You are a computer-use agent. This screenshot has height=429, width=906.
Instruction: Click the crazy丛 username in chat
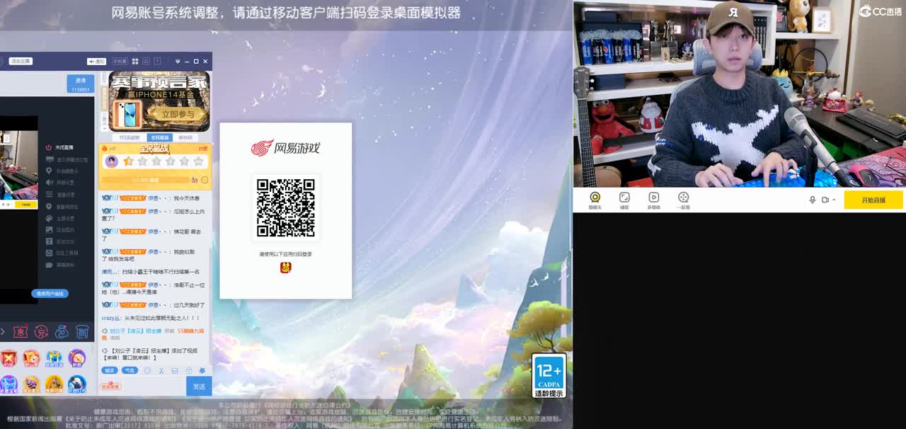[x=112, y=319]
